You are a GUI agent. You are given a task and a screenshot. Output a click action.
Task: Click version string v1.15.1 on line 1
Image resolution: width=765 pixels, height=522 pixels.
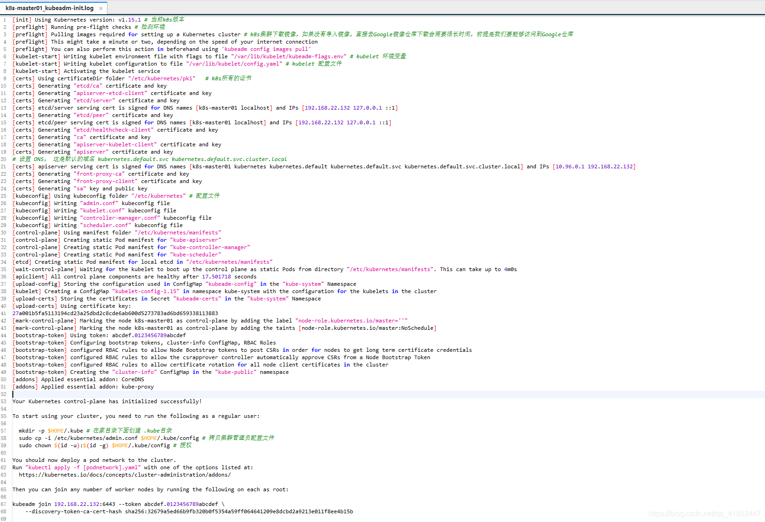pyautogui.click(x=129, y=20)
